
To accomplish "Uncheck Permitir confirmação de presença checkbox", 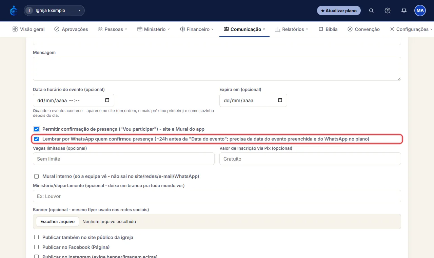I will click(x=36, y=129).
